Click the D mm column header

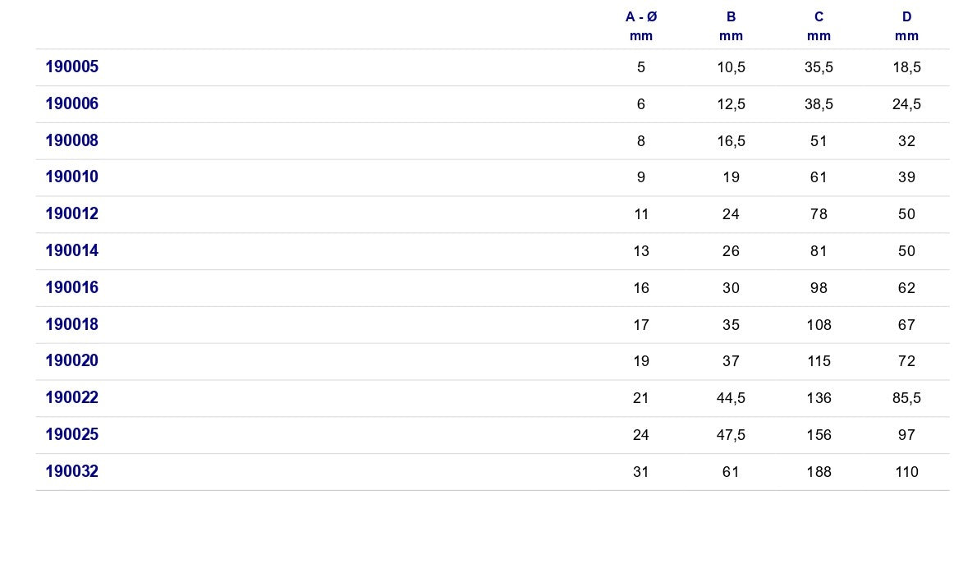click(x=906, y=26)
